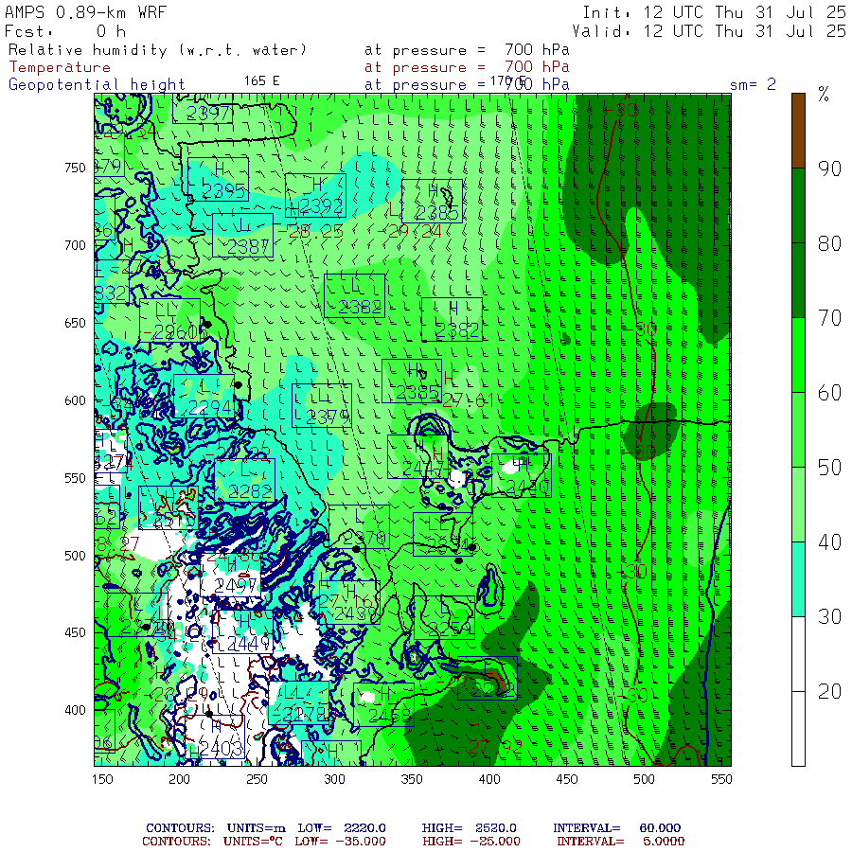Click the blue "LOW= 2220.0" footer value
The height and width of the screenshot is (852, 852).
point(342,828)
